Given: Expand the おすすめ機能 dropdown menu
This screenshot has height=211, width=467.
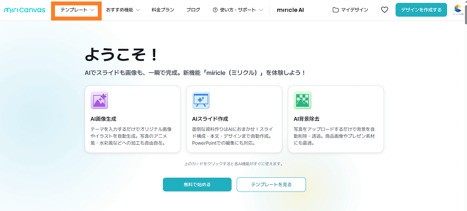Looking at the screenshot, I should [123, 10].
